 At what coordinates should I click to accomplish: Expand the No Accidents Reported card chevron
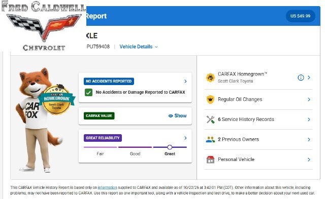[185, 82]
